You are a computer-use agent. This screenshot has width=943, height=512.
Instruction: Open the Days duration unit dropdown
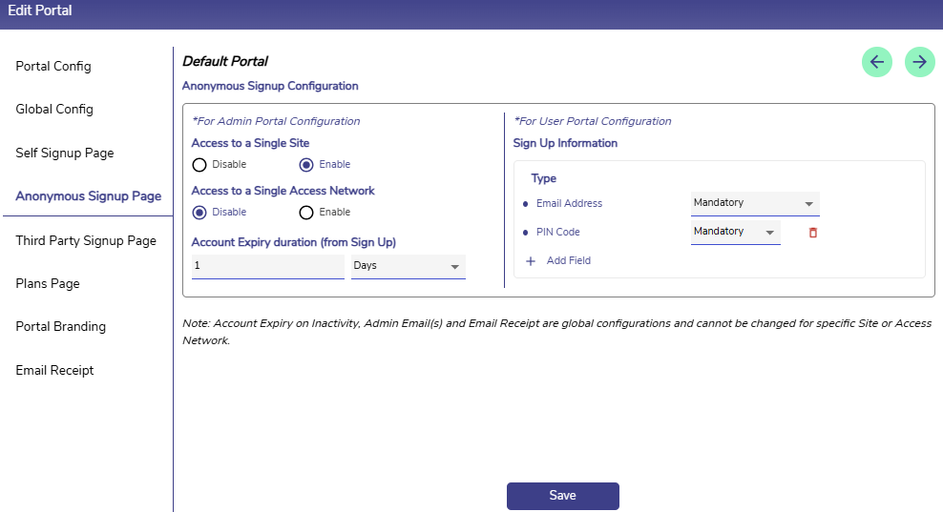click(408, 266)
